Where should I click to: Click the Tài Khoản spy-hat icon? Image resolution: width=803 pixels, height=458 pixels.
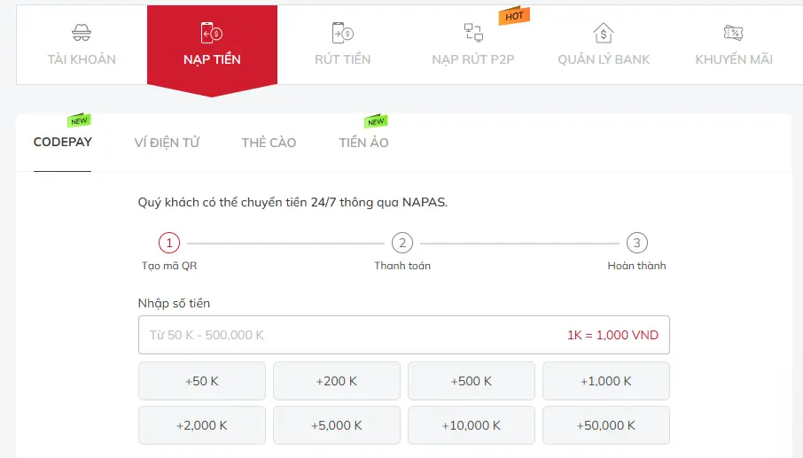click(x=82, y=33)
